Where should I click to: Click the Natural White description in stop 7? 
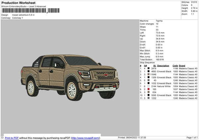(x=164, y=86)
